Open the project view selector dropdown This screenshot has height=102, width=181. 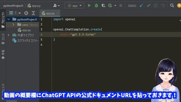click(15, 13)
